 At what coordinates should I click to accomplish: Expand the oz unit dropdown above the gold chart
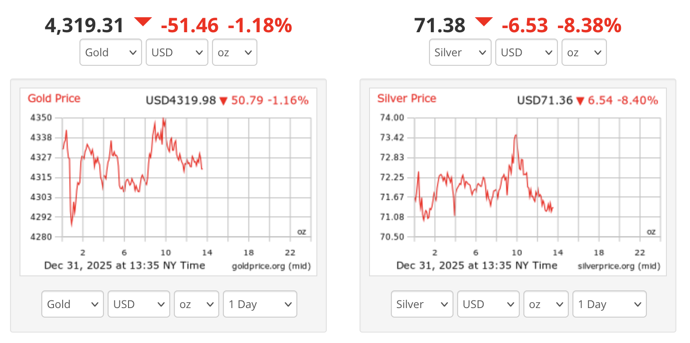click(235, 52)
